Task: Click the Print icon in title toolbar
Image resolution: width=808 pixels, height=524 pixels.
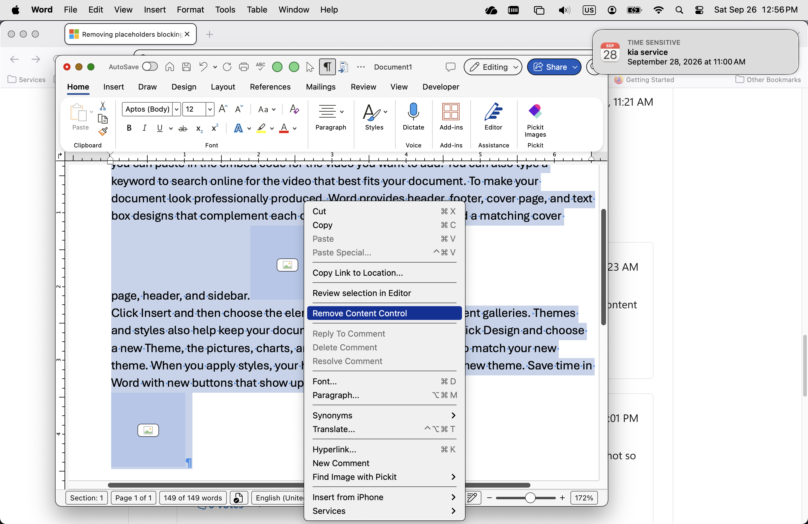Action: (x=244, y=67)
